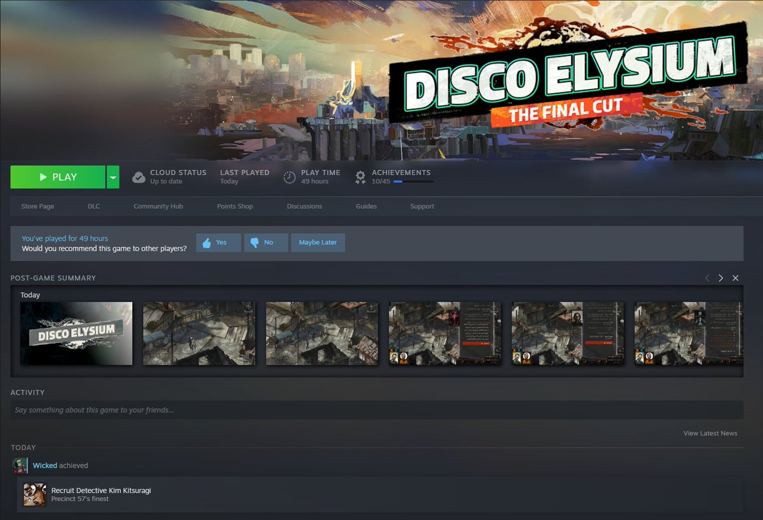Open the Store Page tab

(38, 206)
